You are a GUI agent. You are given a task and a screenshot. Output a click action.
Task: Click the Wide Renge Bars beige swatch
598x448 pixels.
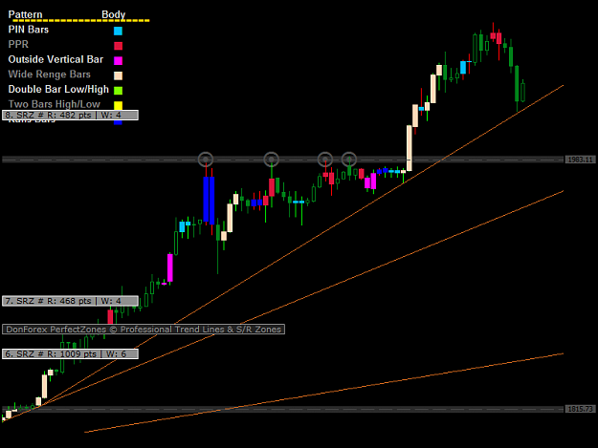pyautogui.click(x=118, y=75)
